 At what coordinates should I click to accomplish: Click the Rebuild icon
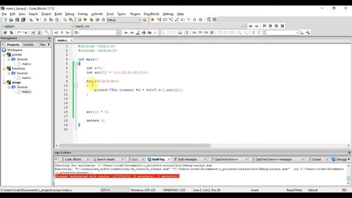pyautogui.click(x=97, y=20)
